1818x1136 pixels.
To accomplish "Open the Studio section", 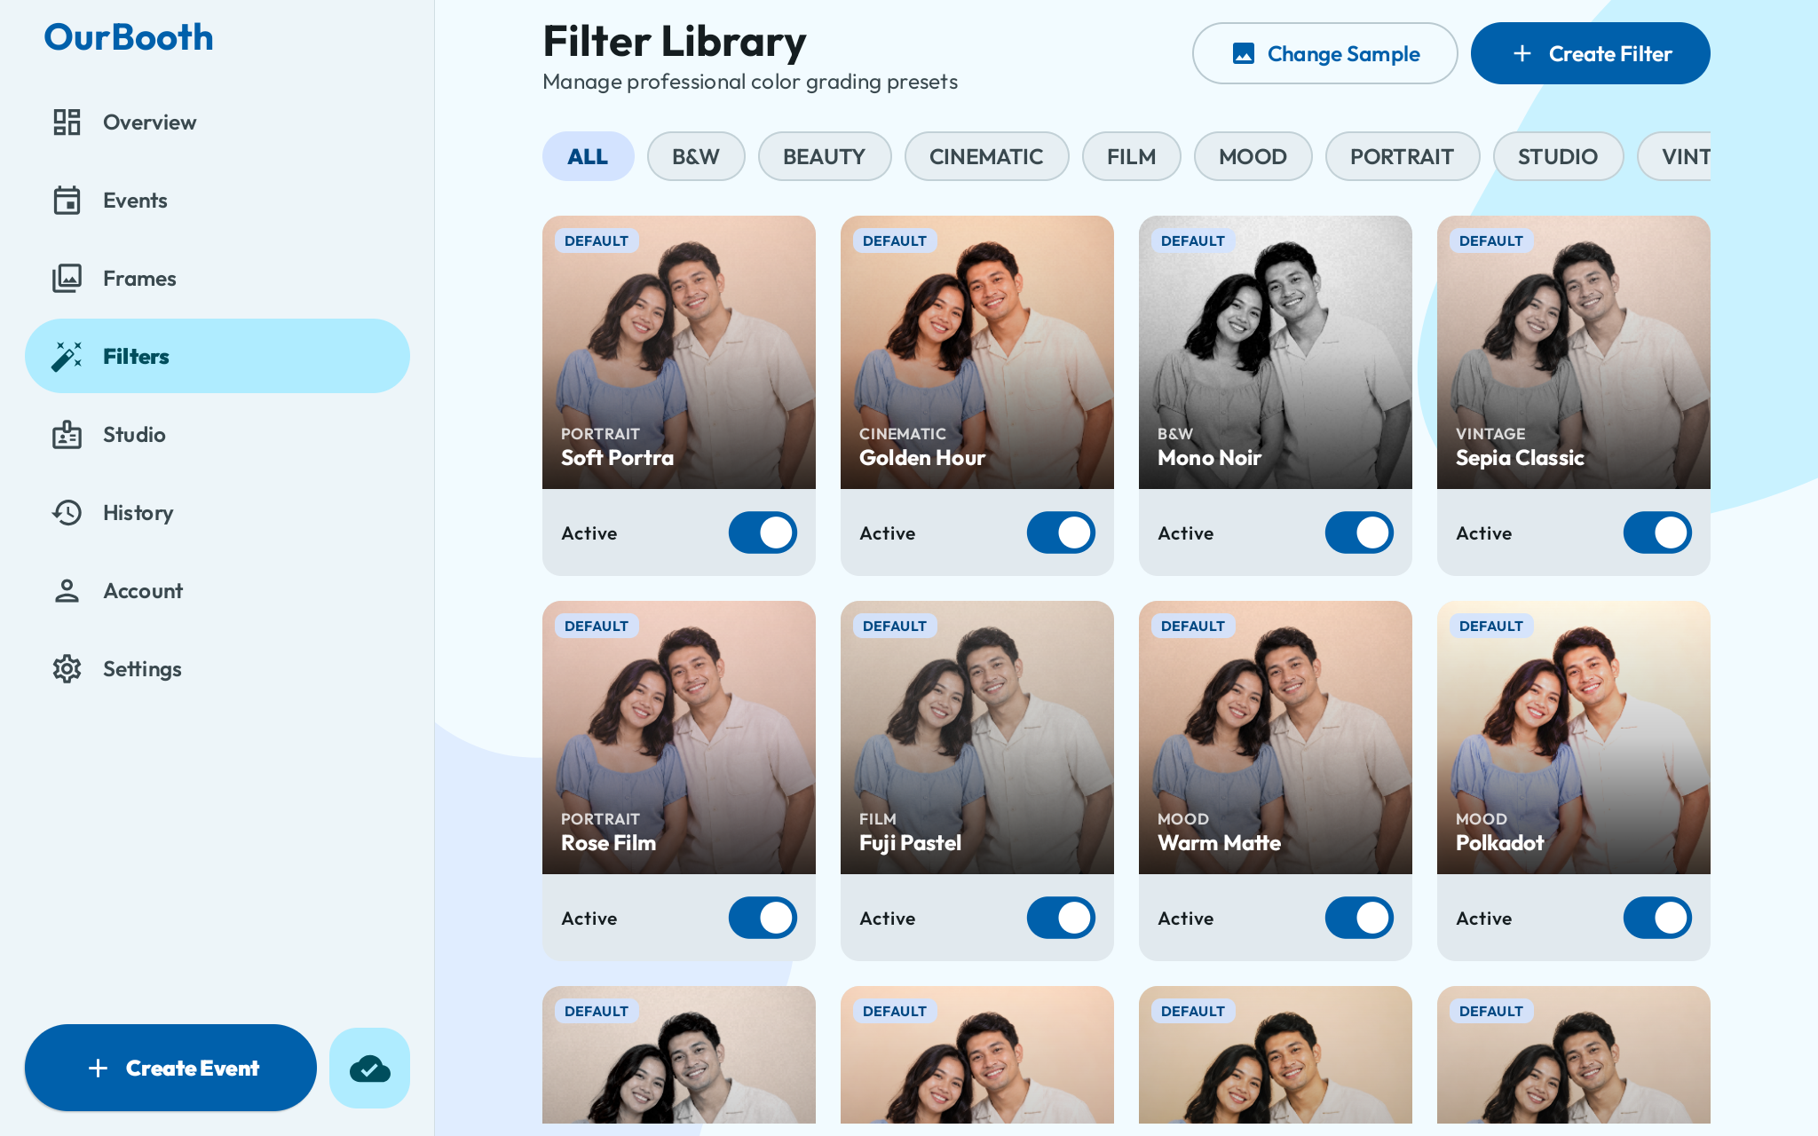I will tap(217, 435).
